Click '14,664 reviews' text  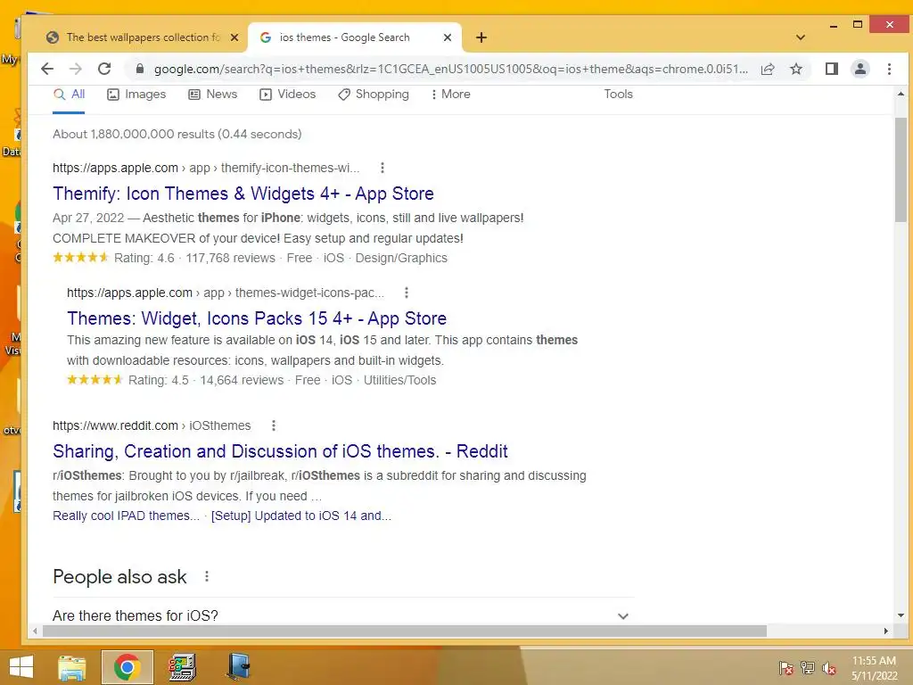tap(242, 380)
